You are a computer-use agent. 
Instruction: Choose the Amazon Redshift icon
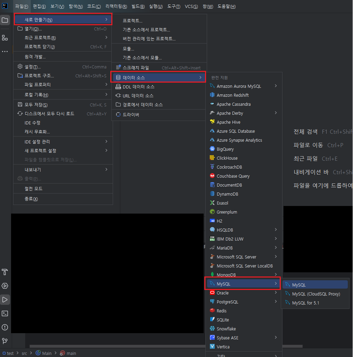(x=212, y=95)
